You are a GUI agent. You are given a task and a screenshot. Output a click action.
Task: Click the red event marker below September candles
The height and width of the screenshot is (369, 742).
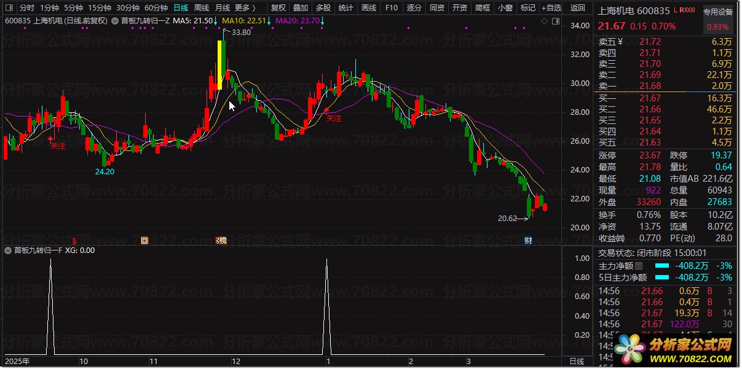point(74,240)
